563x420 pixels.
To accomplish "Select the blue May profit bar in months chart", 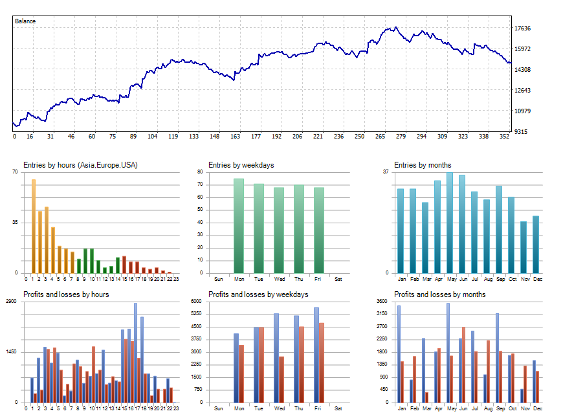I will coord(448,353).
